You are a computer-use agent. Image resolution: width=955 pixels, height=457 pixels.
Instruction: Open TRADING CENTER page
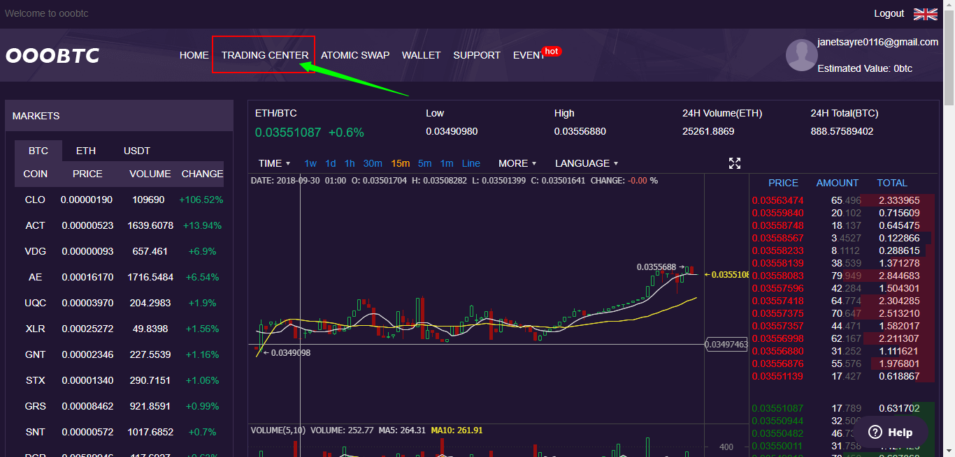point(265,55)
